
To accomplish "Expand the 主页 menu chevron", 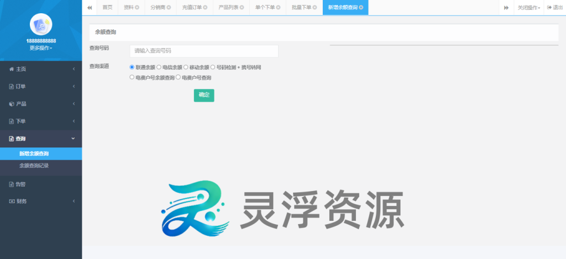I will (74, 69).
